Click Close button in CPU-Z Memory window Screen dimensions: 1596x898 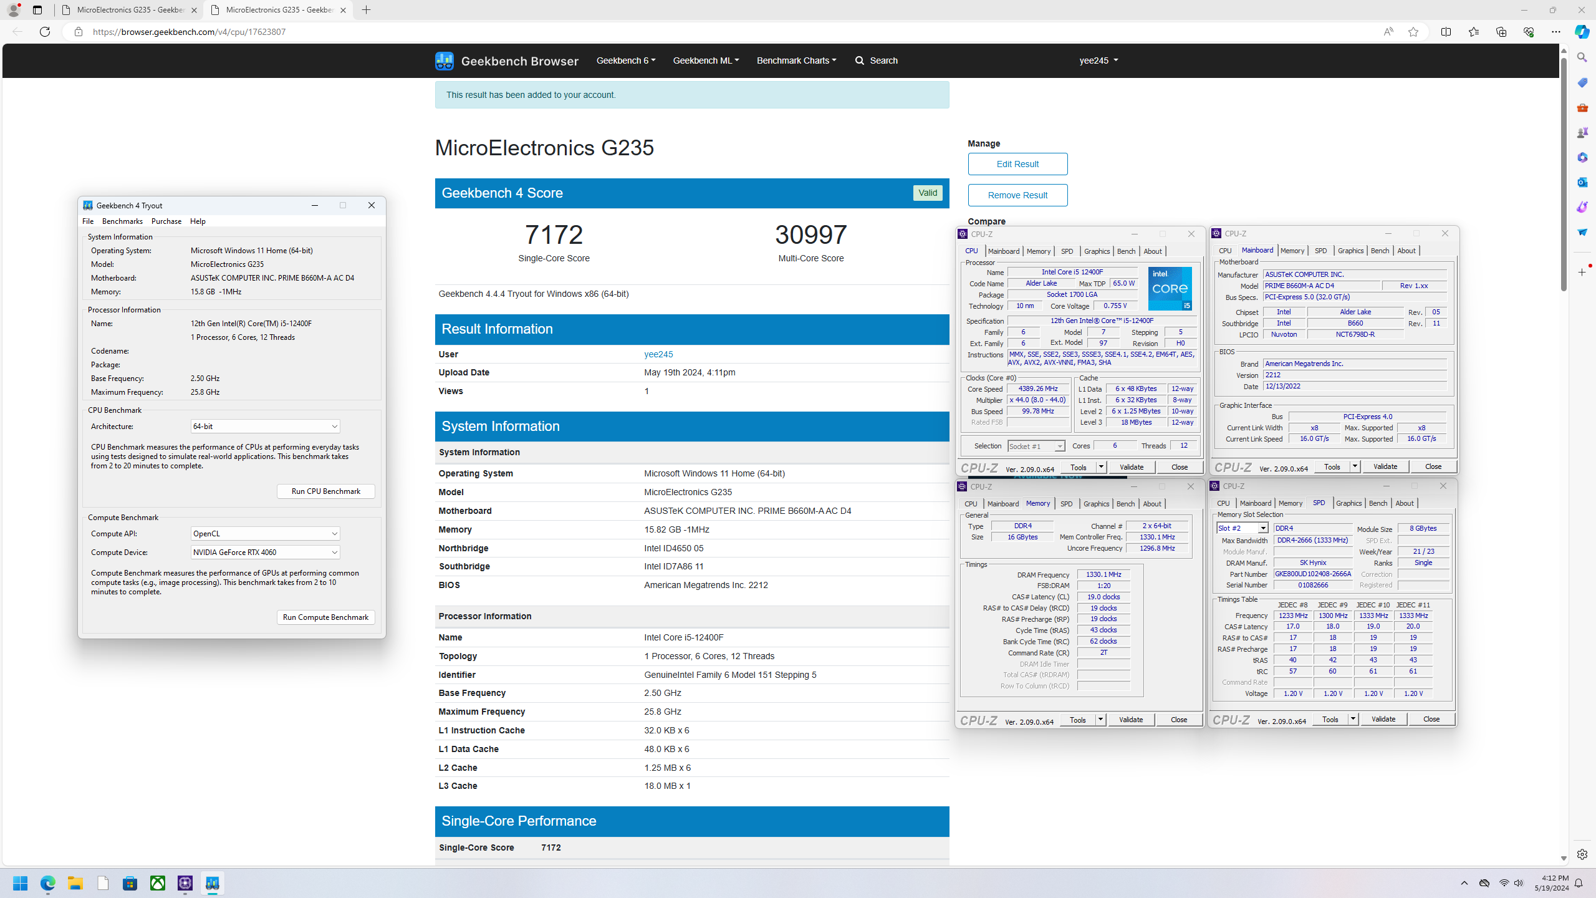click(x=1179, y=720)
